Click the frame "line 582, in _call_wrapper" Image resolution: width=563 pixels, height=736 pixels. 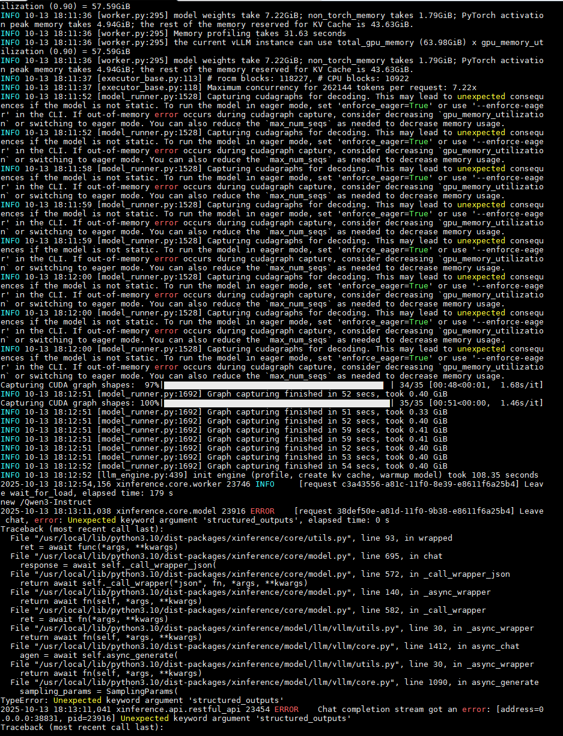[x=424, y=610]
